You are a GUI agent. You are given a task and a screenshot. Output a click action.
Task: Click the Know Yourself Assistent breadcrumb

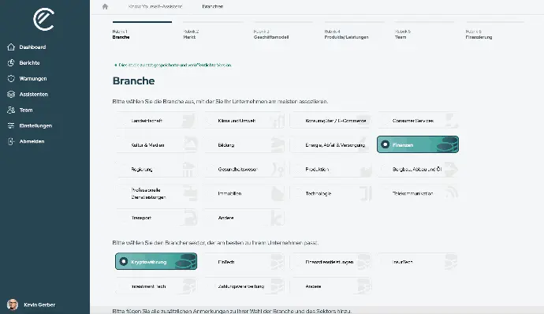155,6
